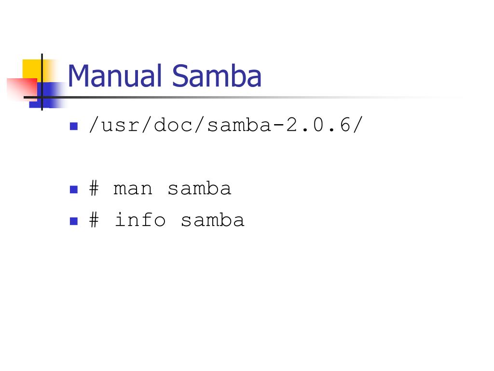Image resolution: width=494 pixels, height=371 pixels.
Task: Click the word 'info' in third bullet
Action: point(140,219)
